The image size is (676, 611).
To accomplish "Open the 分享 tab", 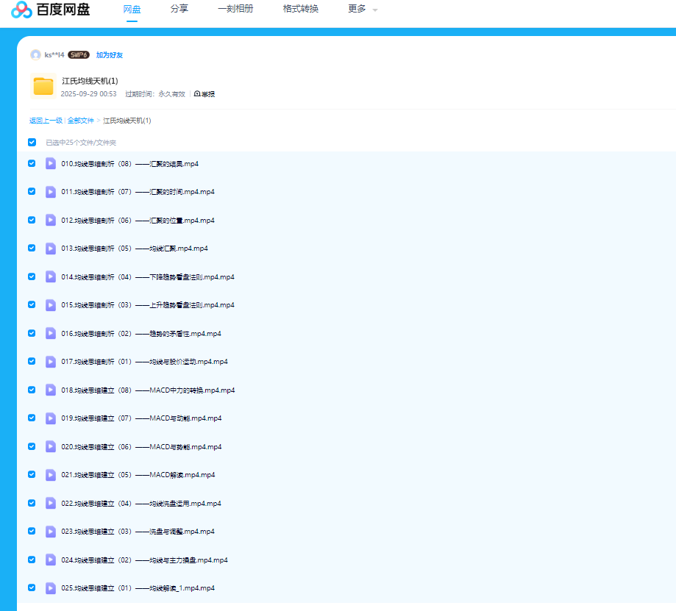I will tap(179, 10).
